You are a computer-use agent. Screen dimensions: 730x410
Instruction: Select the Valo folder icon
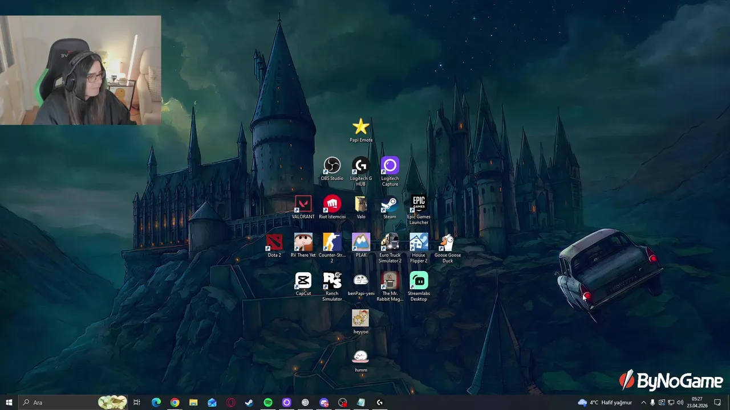point(361,207)
